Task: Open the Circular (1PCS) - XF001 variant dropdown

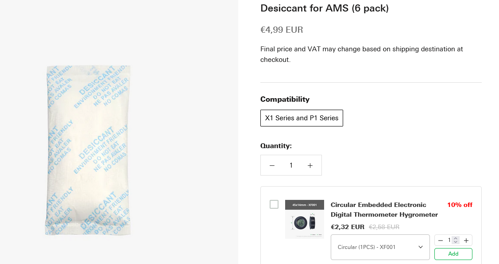Action: click(x=380, y=247)
